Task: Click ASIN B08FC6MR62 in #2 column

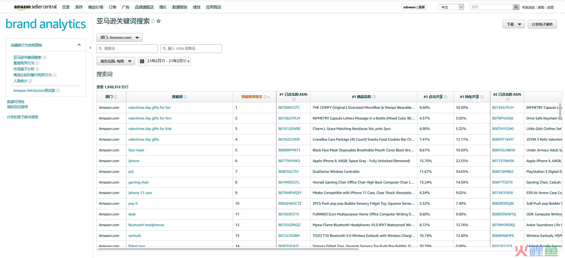Action: 503,172
